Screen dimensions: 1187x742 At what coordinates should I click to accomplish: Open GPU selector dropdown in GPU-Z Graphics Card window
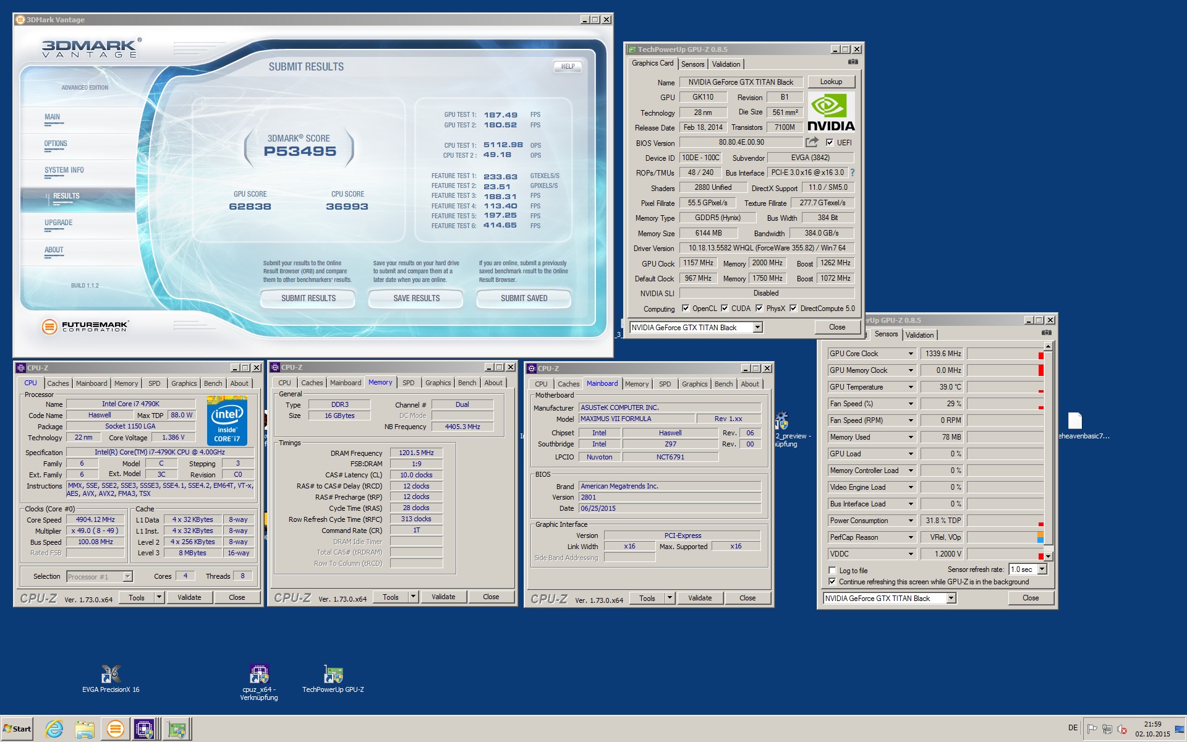point(757,328)
